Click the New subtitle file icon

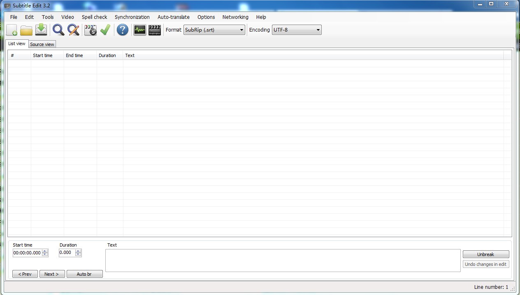[x=12, y=30]
